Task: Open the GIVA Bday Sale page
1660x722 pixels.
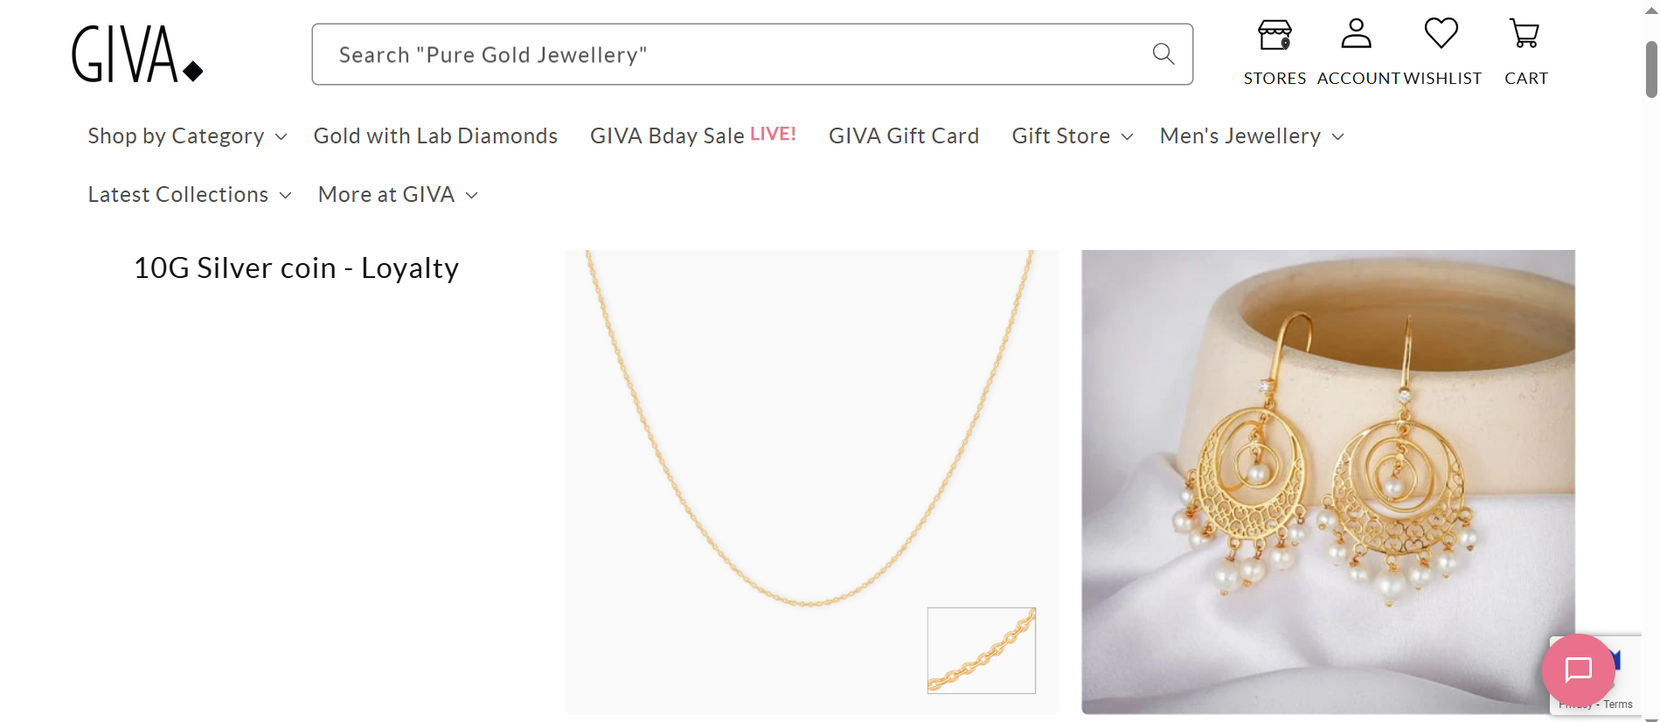Action: pyautogui.click(x=692, y=136)
